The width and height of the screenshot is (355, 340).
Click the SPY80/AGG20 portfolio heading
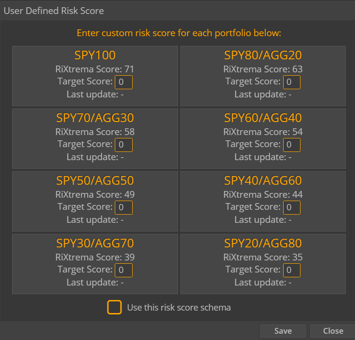click(x=263, y=55)
